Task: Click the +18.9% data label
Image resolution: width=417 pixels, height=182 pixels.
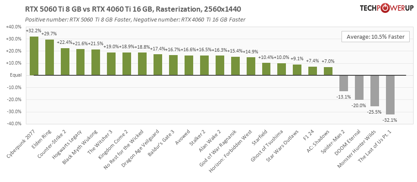Action: (x=126, y=47)
